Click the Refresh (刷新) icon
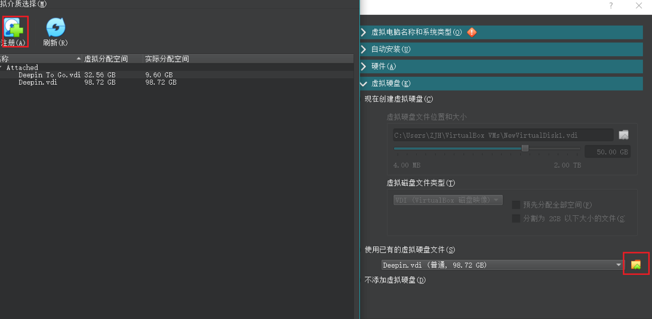This screenshot has height=319, width=652. click(56, 28)
